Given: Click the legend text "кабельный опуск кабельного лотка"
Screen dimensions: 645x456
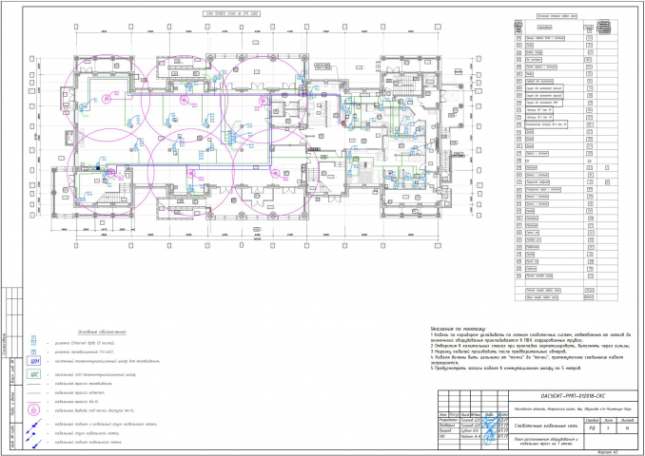Looking at the screenshot, I should click(x=87, y=433).
